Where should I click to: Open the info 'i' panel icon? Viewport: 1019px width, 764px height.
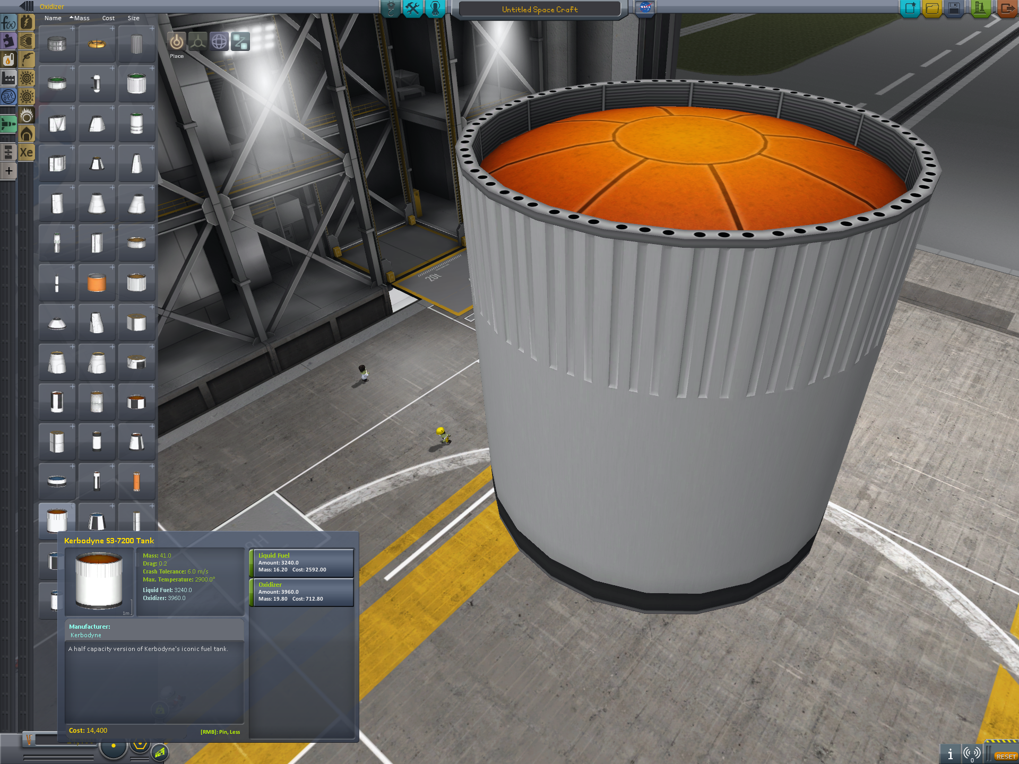click(x=950, y=754)
